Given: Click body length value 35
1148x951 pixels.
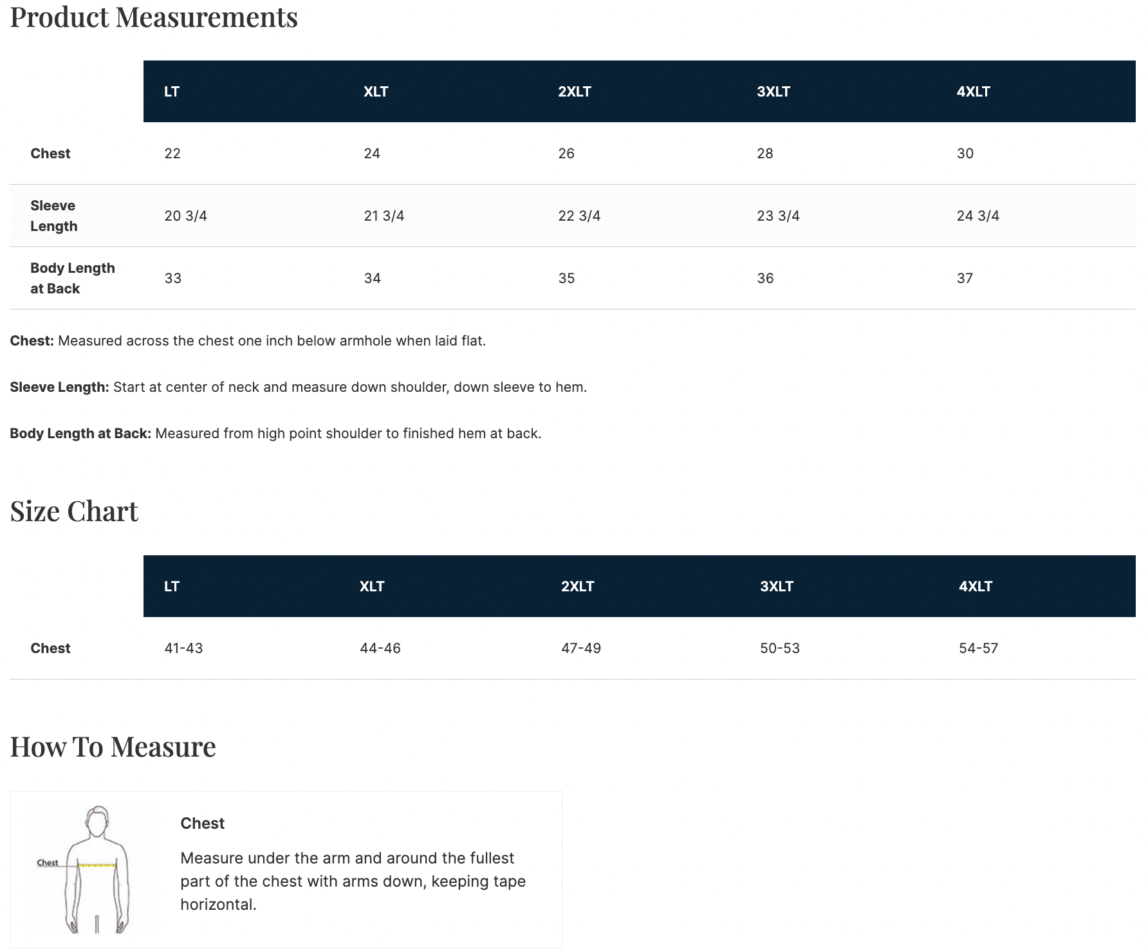Looking at the screenshot, I should [x=566, y=278].
